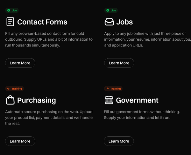Click the green checkmark icon above Contact Forms
The image size is (191, 155).
[x=9, y=10]
